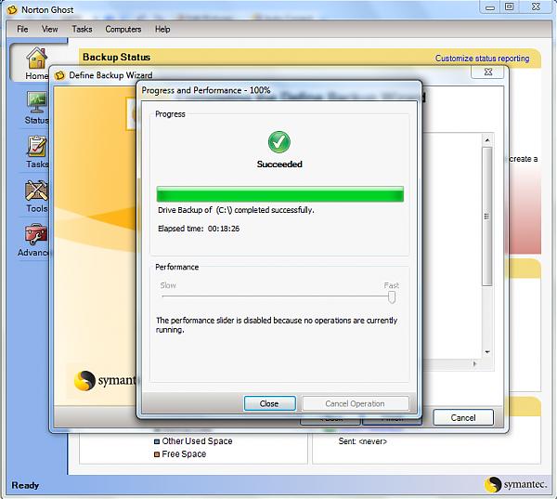Viewport: 557px width, 499px height.
Task: Close the Progress and Performance dialog
Action: [x=269, y=403]
